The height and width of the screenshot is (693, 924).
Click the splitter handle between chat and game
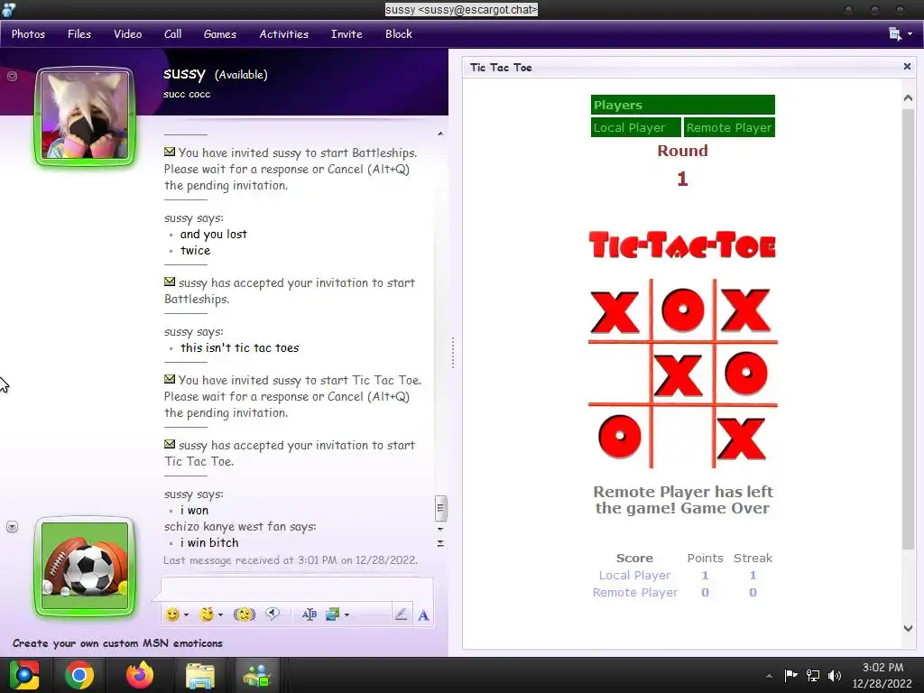coord(453,353)
